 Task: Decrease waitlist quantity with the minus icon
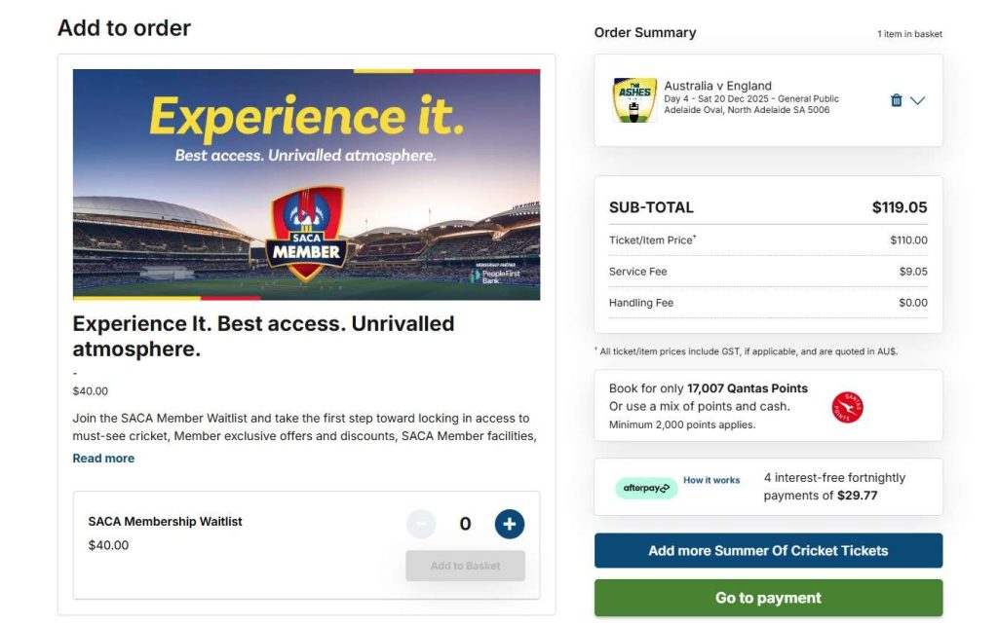tap(421, 524)
